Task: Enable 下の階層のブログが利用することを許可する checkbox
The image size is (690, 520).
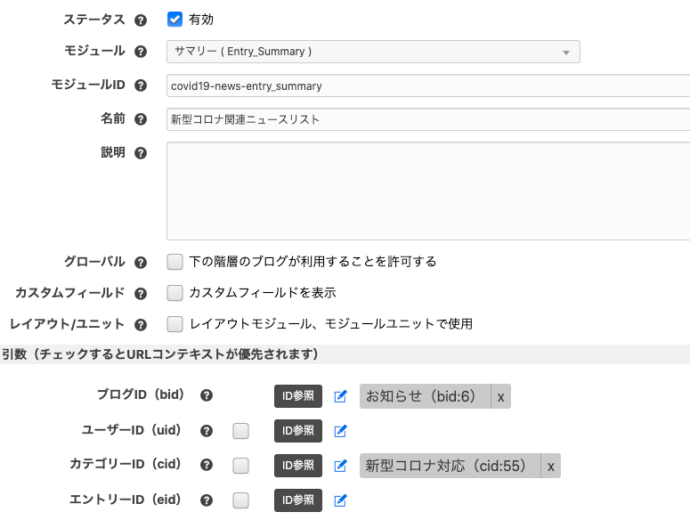Action: tap(175, 262)
